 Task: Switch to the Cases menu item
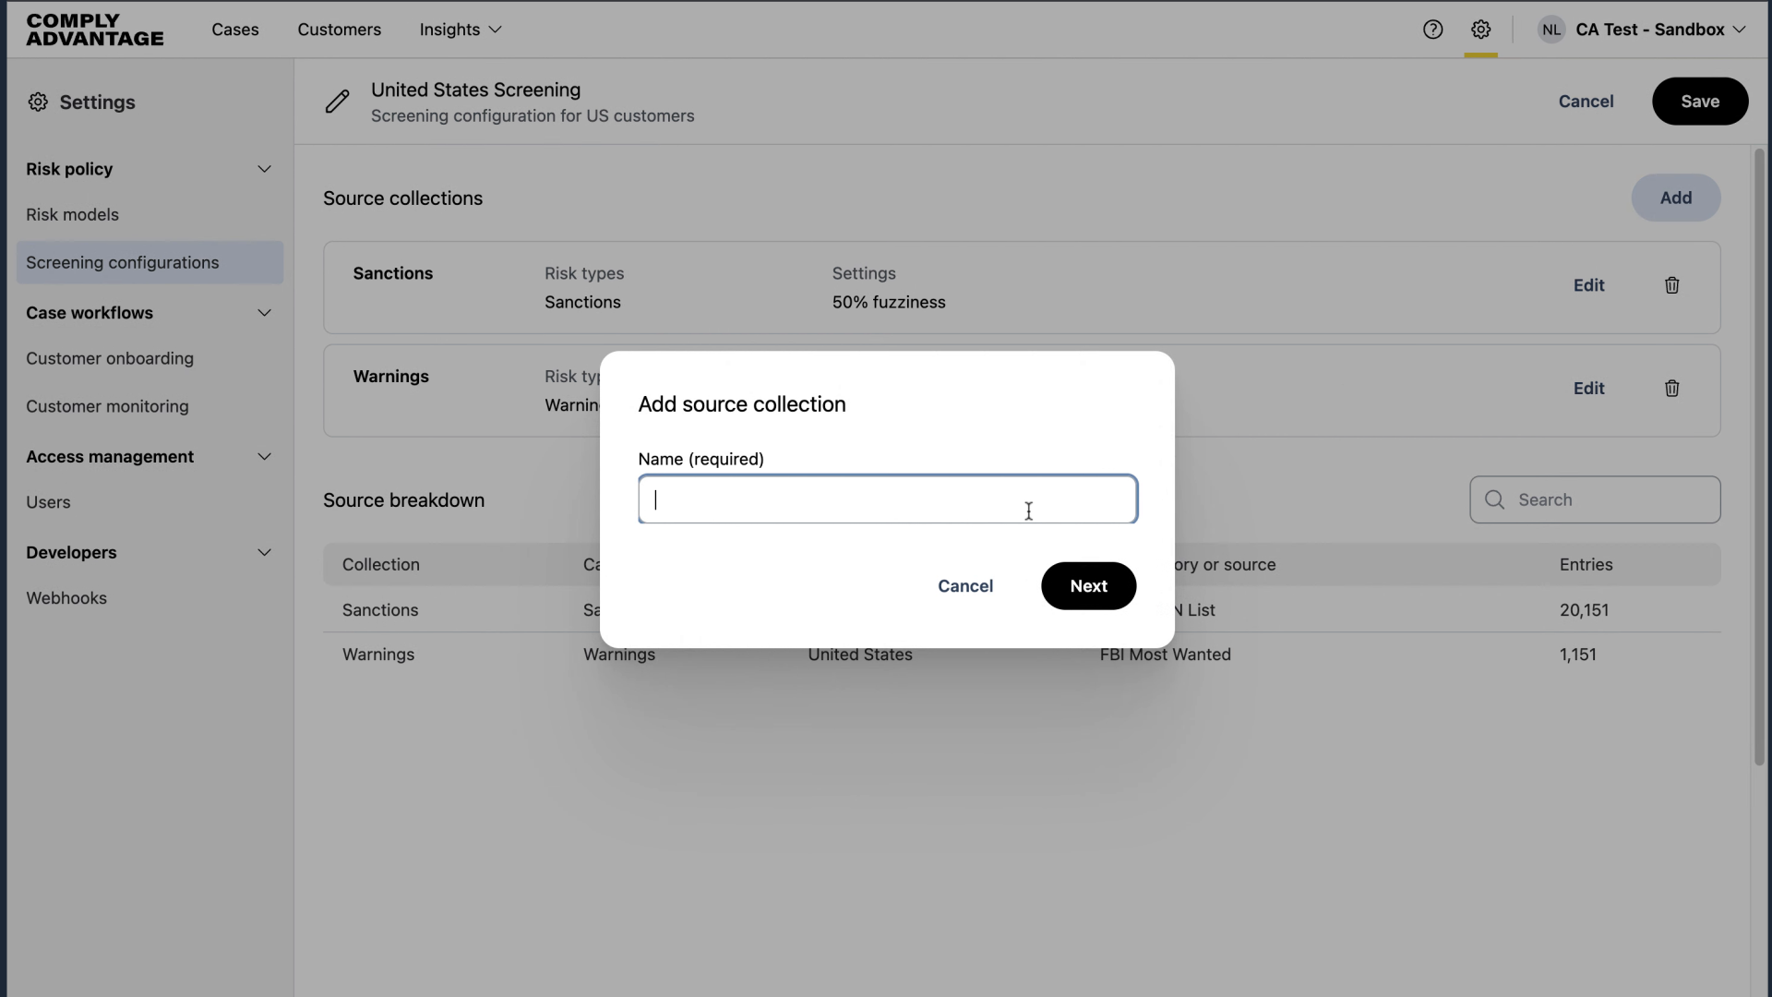pyautogui.click(x=235, y=30)
